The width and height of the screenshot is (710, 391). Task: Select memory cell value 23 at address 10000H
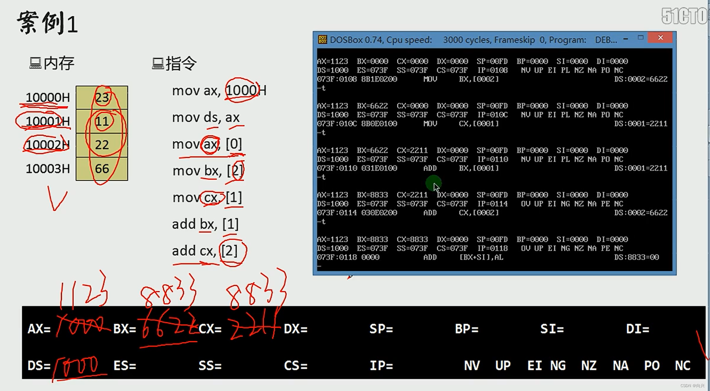point(102,97)
